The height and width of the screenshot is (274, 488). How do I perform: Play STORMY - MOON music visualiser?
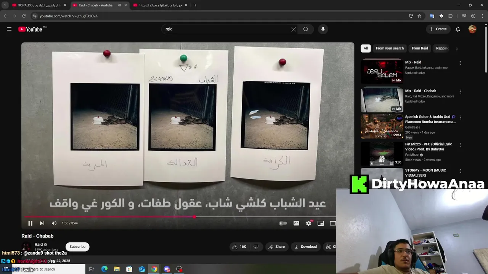click(x=425, y=173)
